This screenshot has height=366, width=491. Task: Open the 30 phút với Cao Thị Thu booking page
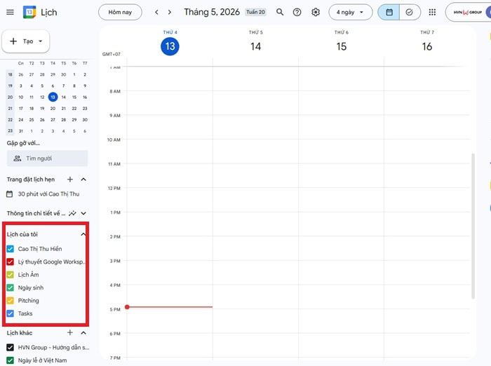pos(43,194)
